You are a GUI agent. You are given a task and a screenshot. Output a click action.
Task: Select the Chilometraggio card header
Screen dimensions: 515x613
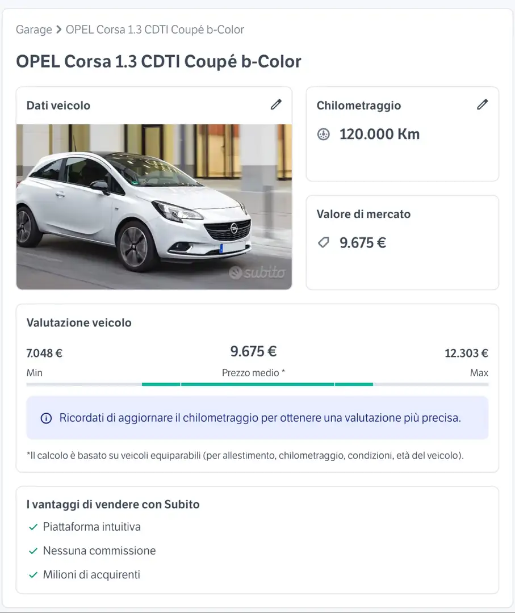coord(359,106)
